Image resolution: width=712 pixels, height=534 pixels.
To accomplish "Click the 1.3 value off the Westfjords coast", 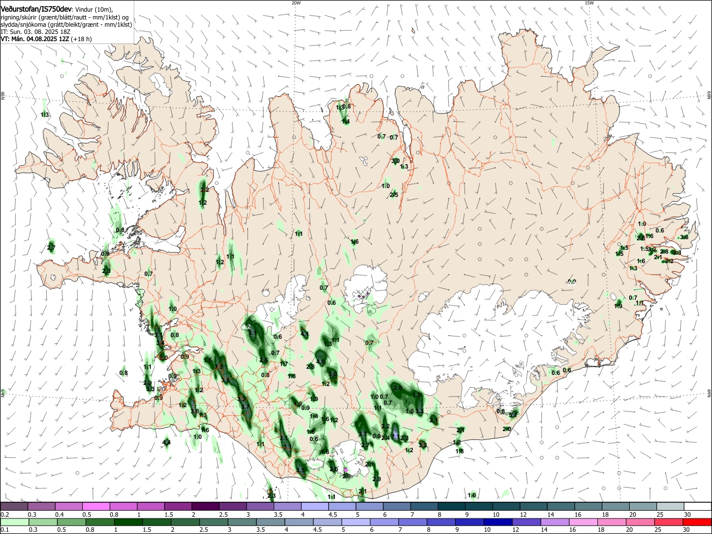I will [x=45, y=115].
